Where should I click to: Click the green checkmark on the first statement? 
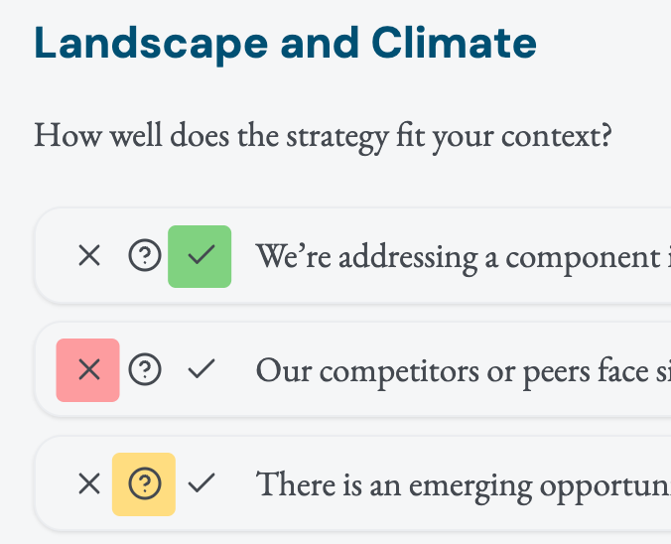coord(201,257)
